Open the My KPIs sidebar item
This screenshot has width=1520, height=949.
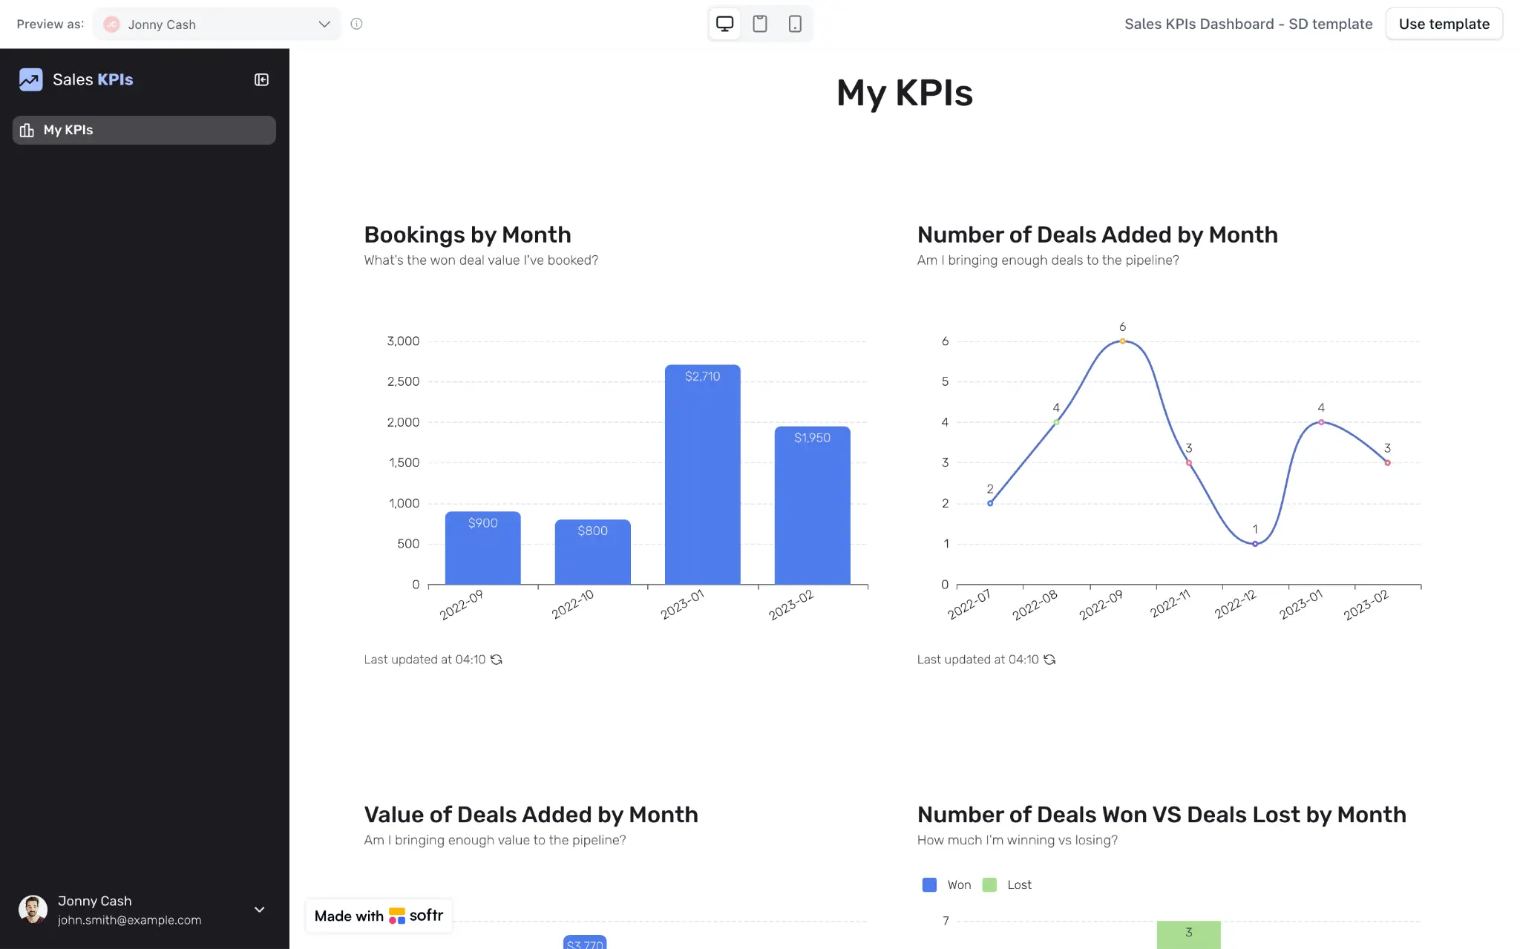click(x=144, y=130)
